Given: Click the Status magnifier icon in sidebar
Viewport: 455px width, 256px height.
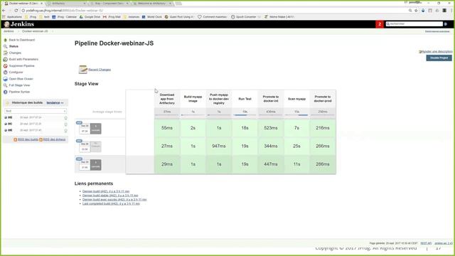Looking at the screenshot, I should coord(5,46).
